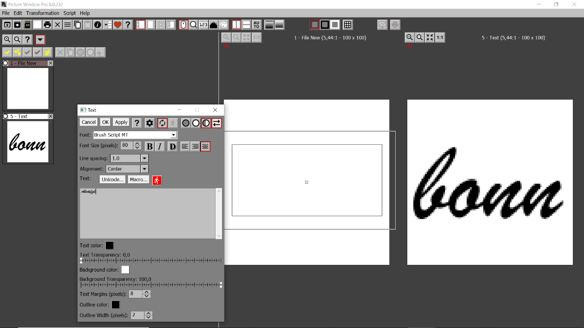This screenshot has height=328, width=584.
Task: Open the Transformation menu
Action: coord(42,13)
